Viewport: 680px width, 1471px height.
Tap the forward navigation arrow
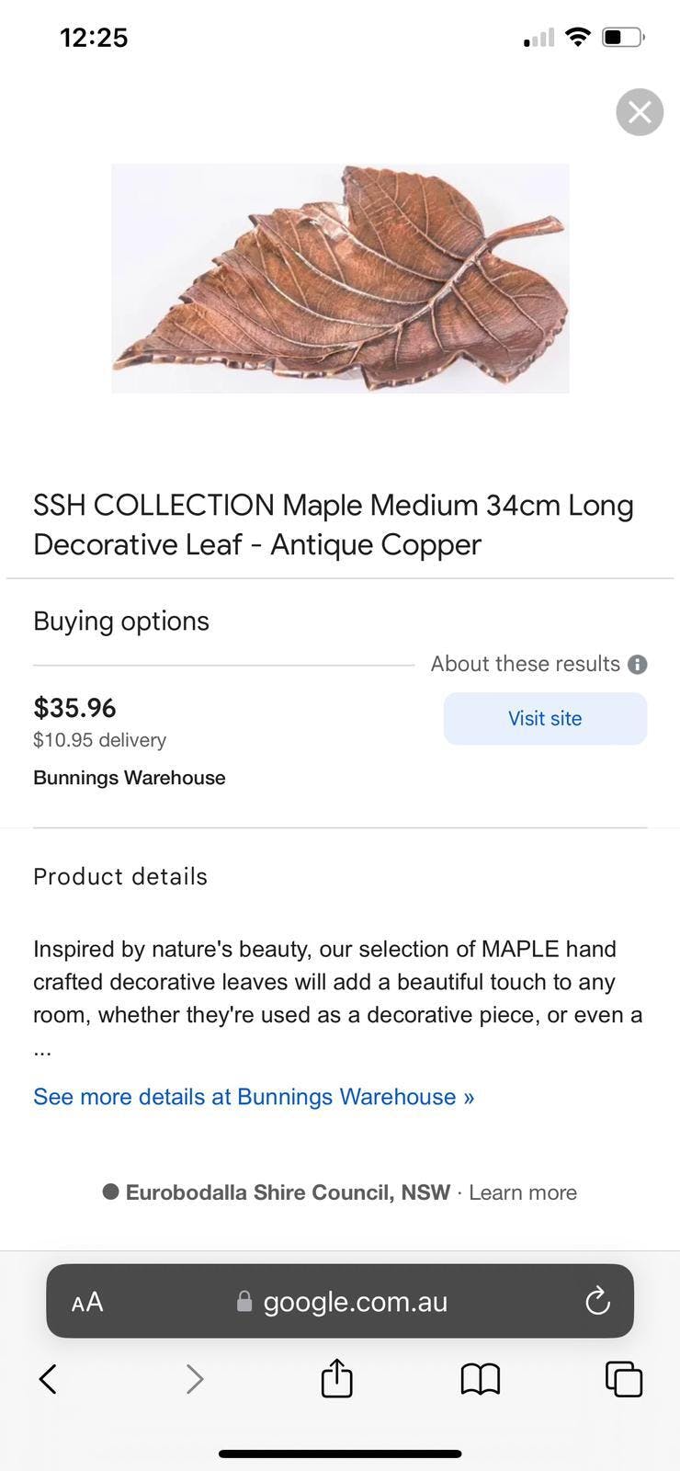click(x=194, y=1378)
